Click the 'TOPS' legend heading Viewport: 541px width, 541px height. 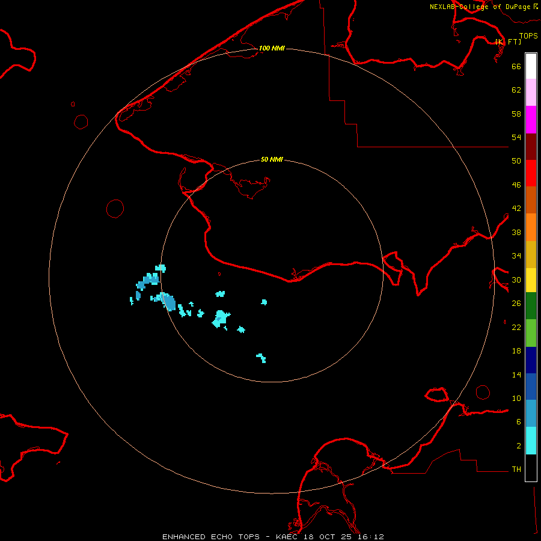528,35
